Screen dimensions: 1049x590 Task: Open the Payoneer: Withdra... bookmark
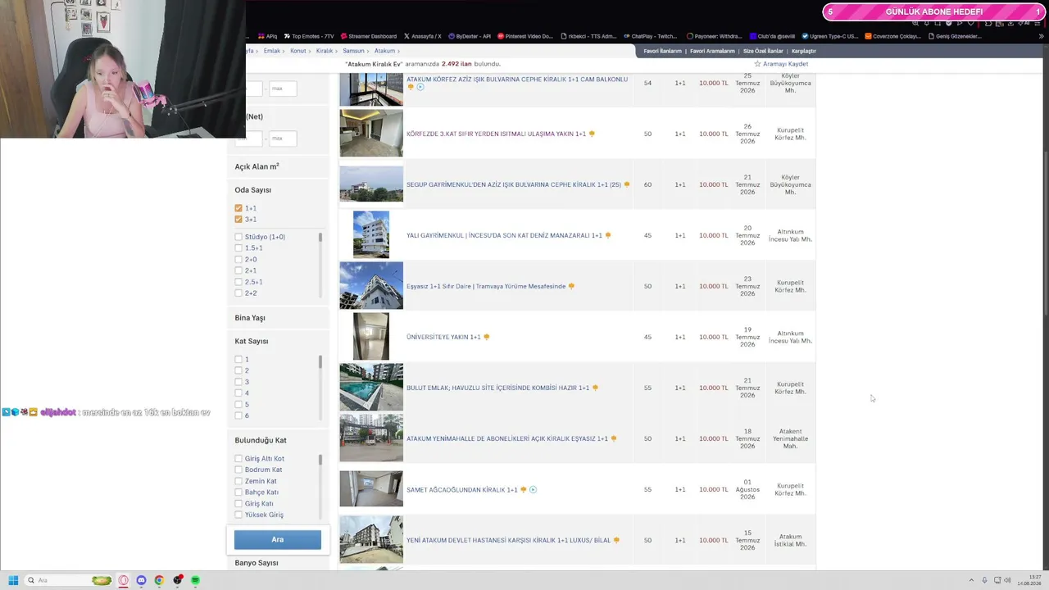tap(715, 36)
